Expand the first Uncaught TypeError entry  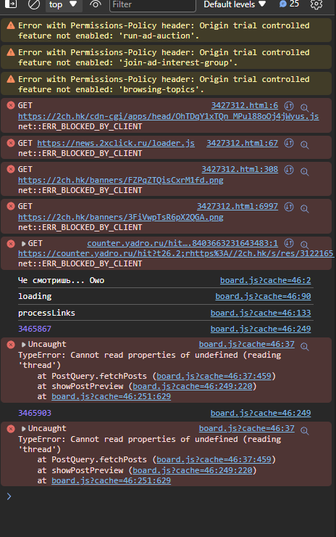point(23,345)
